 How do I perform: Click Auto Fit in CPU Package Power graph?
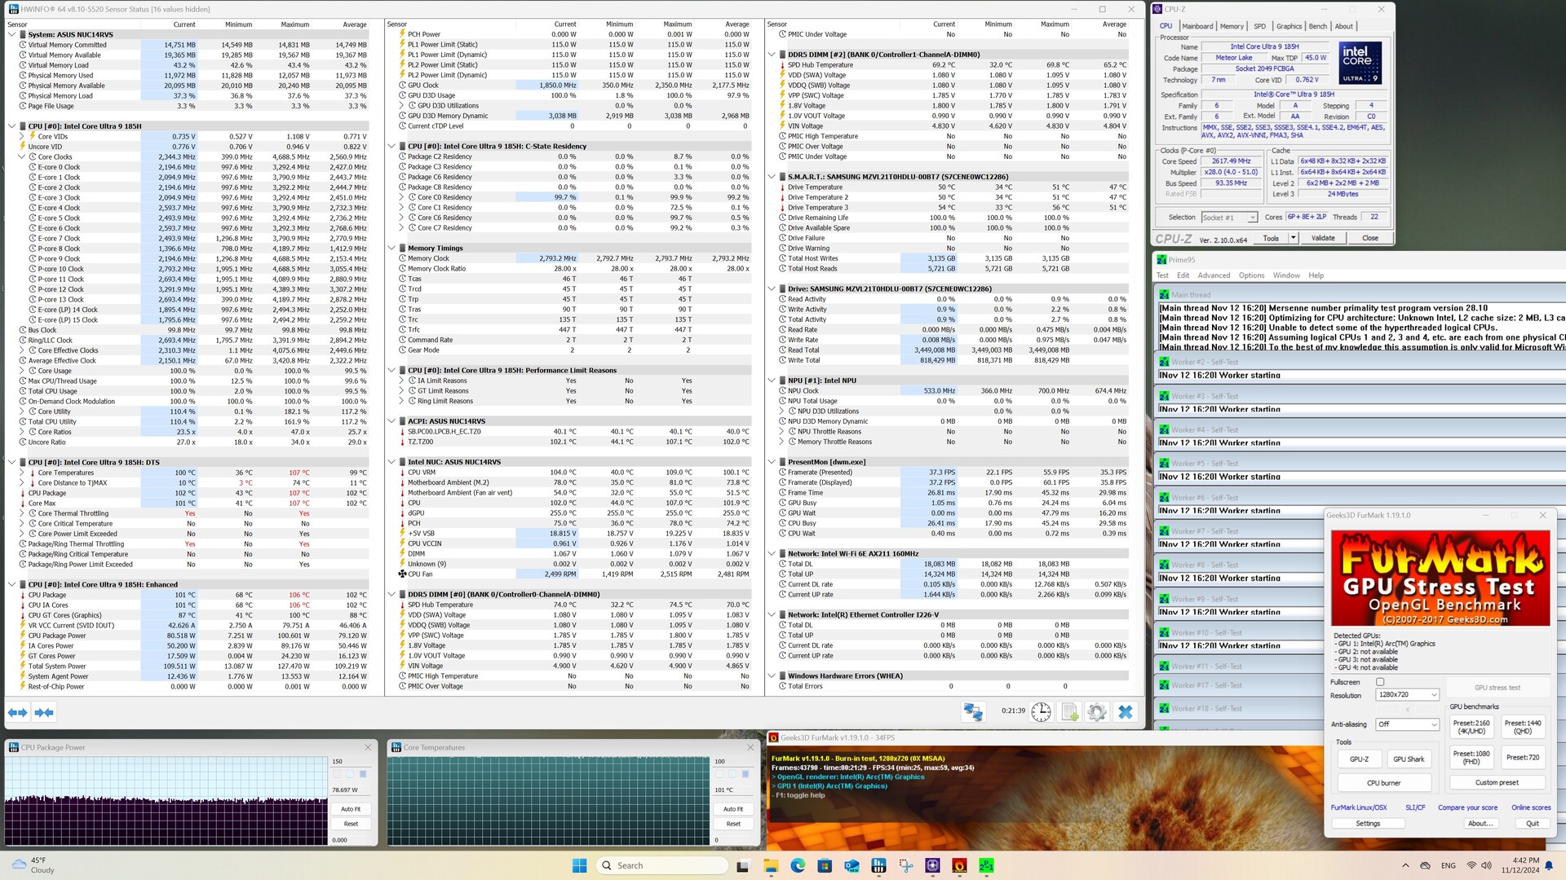[351, 809]
